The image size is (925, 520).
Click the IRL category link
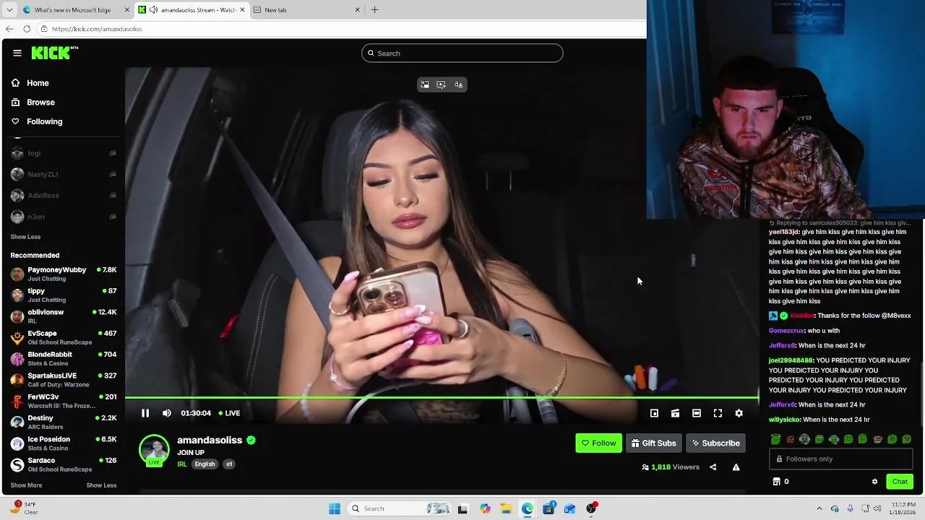click(182, 464)
